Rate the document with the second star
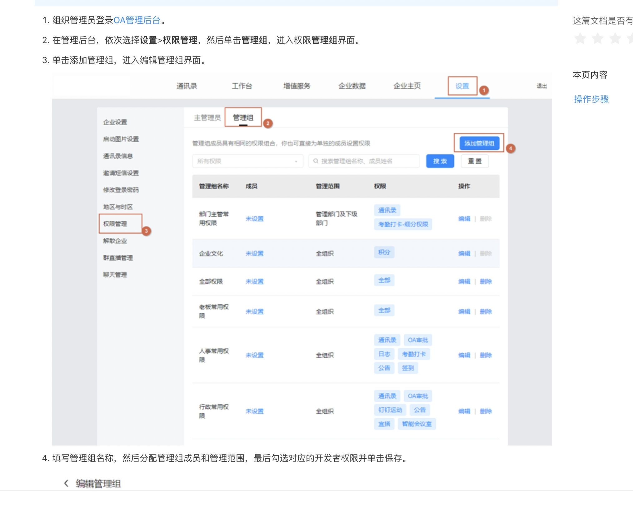 click(598, 38)
